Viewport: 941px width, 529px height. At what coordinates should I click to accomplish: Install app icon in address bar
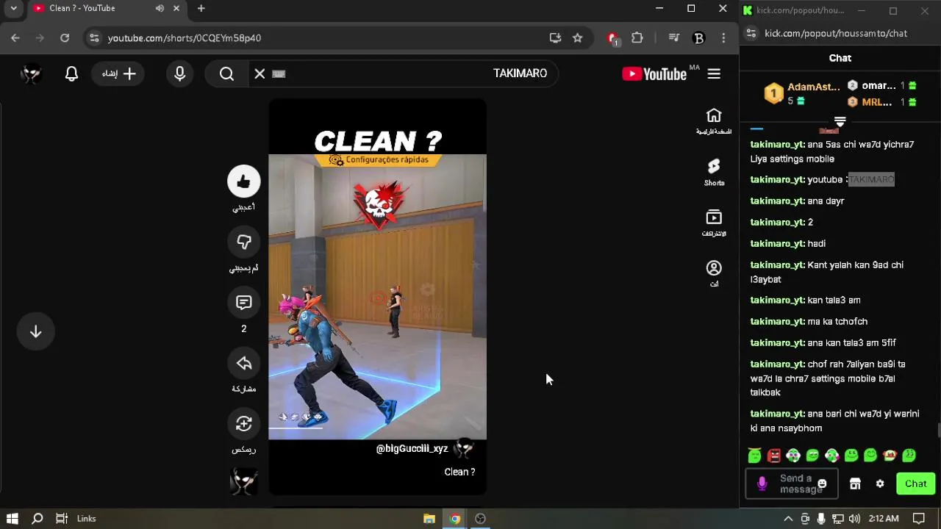point(555,37)
